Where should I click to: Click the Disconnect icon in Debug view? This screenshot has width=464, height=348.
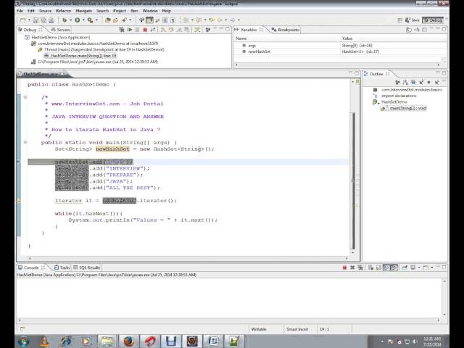[x=153, y=30]
